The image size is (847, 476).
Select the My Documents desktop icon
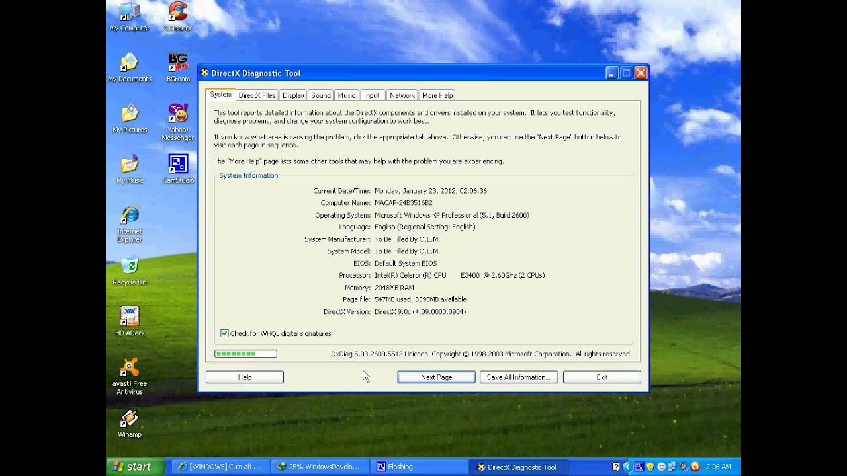point(130,67)
